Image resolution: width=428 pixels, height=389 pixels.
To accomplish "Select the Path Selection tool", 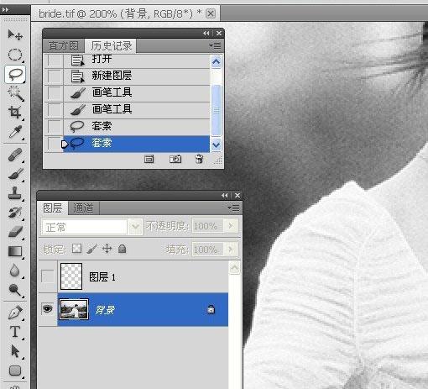I will [x=15, y=351].
